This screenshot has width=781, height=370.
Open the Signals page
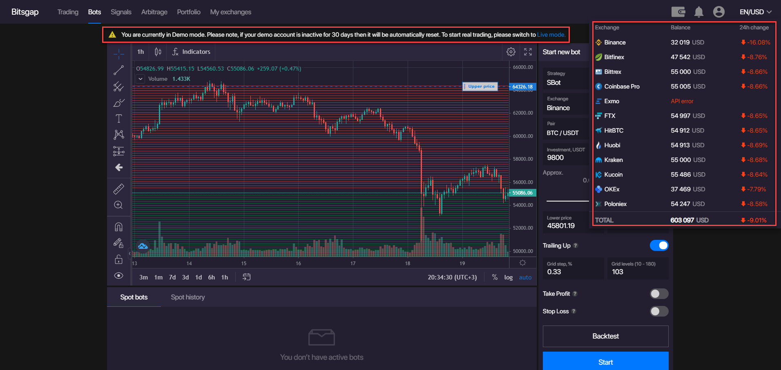pyautogui.click(x=121, y=12)
